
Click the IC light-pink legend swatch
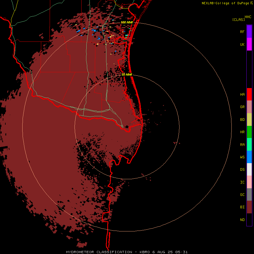tap(249, 182)
